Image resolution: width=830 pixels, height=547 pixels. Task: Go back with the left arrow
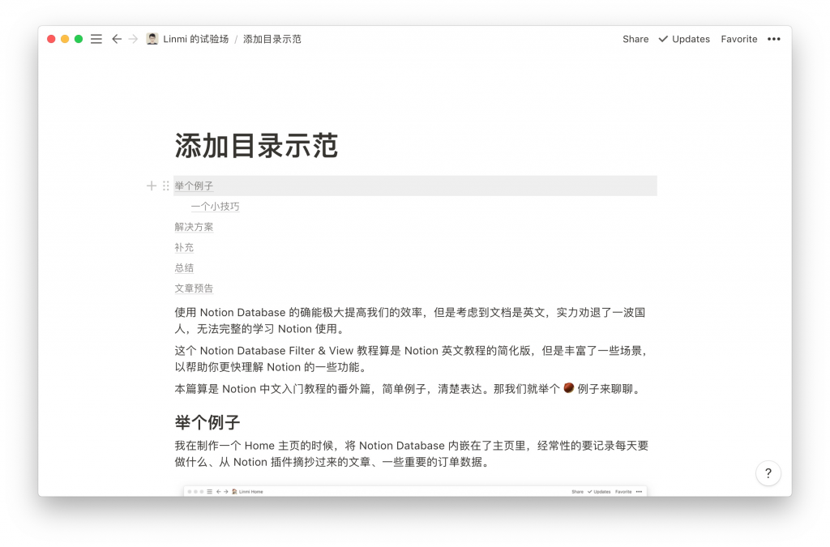pyautogui.click(x=117, y=39)
